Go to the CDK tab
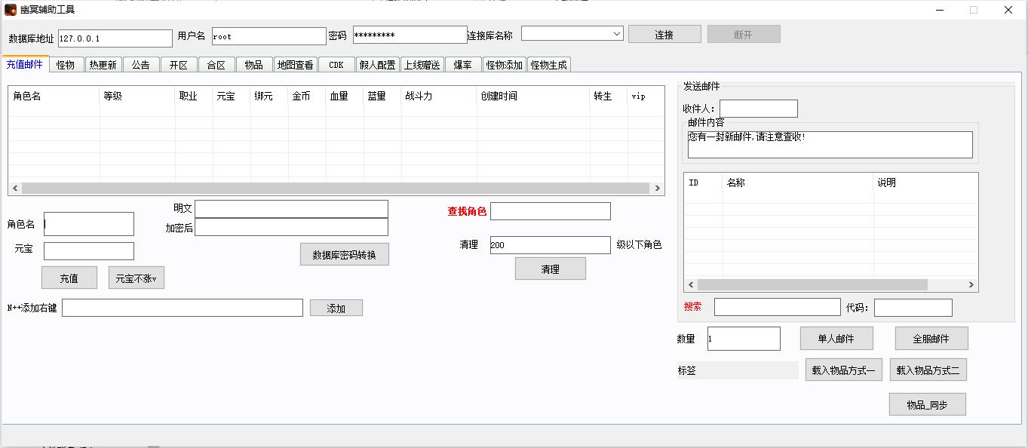1028x448 pixels. tap(336, 65)
